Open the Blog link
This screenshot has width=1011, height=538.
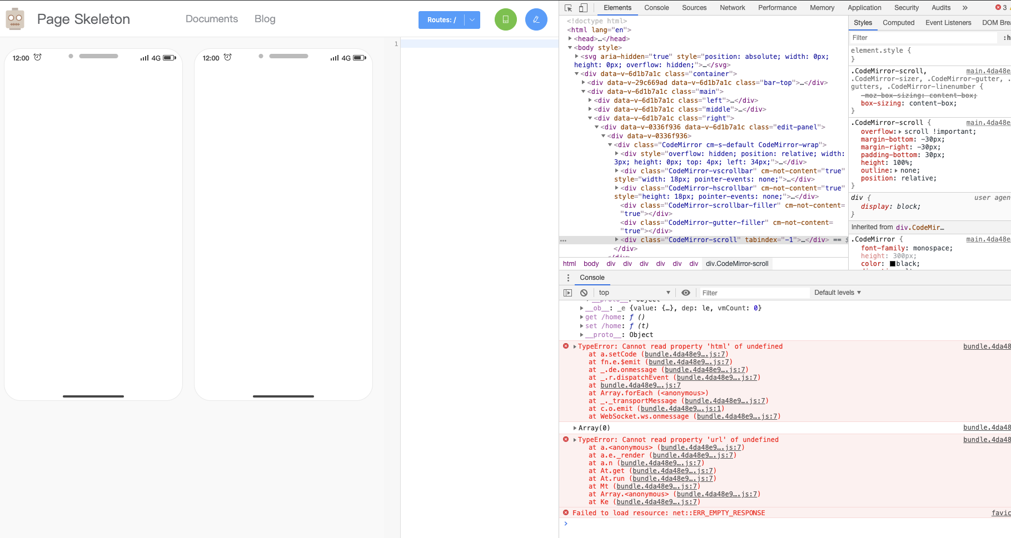click(x=265, y=19)
